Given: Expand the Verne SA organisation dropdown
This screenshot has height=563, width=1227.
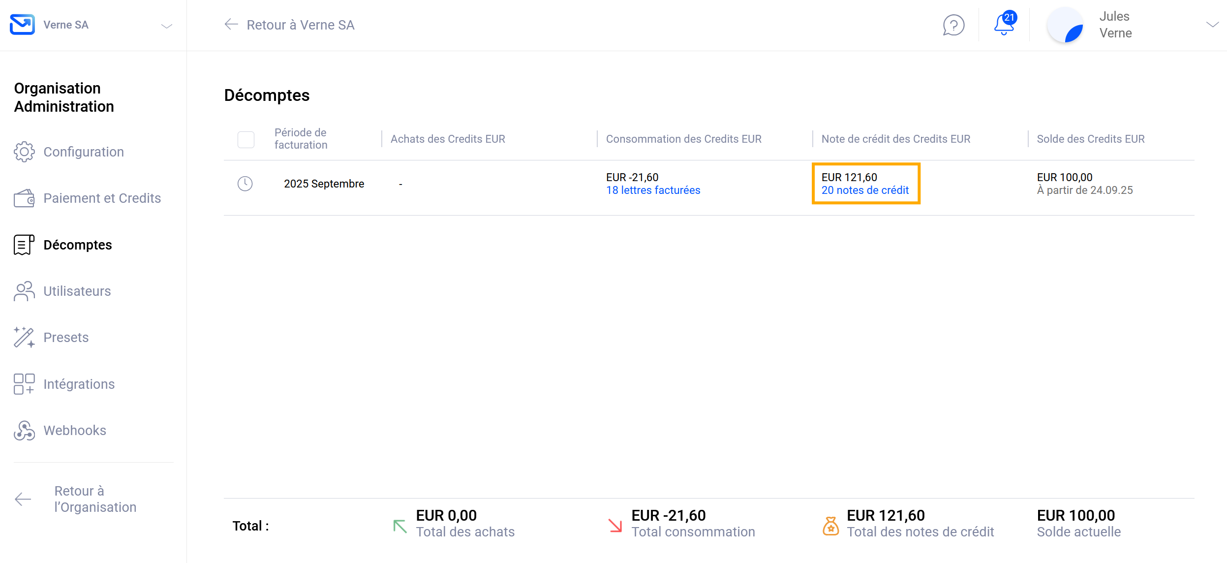Looking at the screenshot, I should point(167,26).
